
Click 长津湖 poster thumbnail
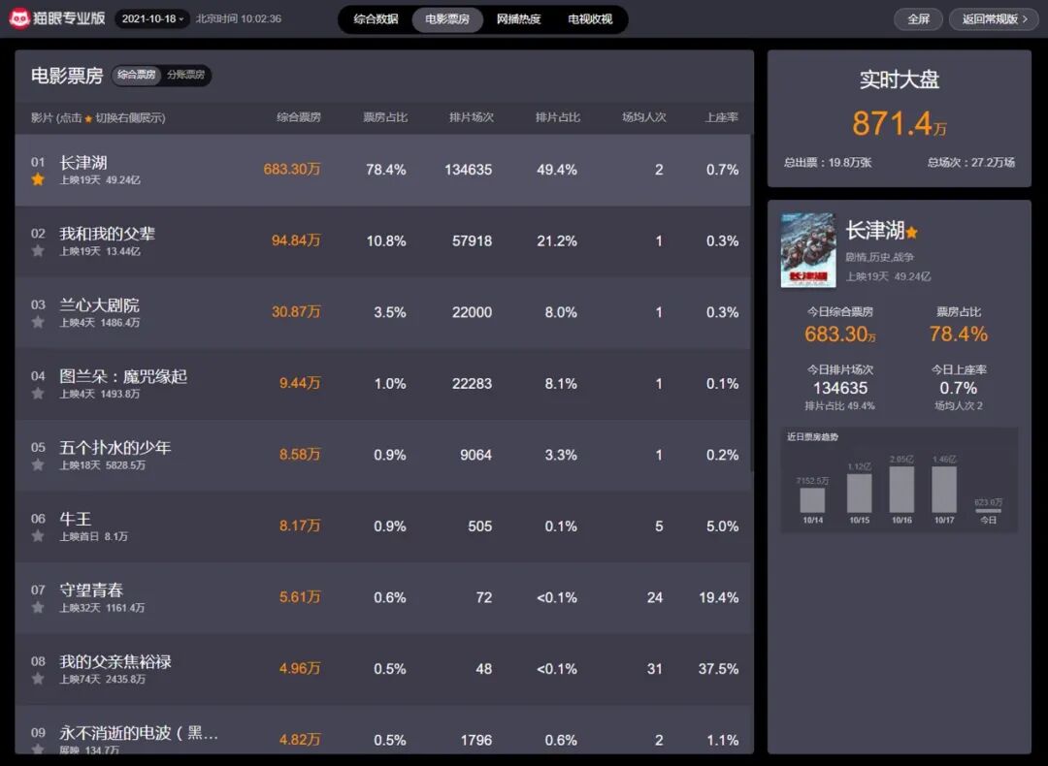tap(808, 250)
